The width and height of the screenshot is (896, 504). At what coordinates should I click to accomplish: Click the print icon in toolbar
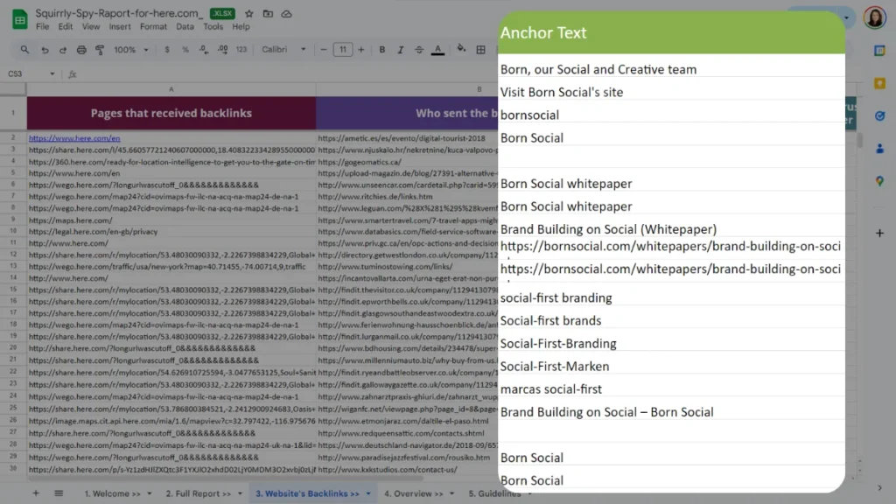coord(81,50)
